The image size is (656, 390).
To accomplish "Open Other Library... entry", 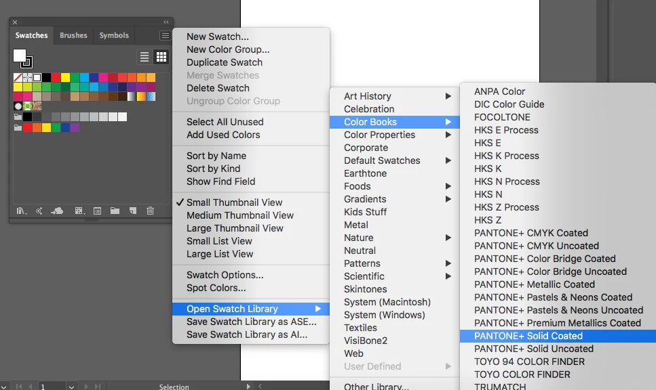I will tap(395, 386).
